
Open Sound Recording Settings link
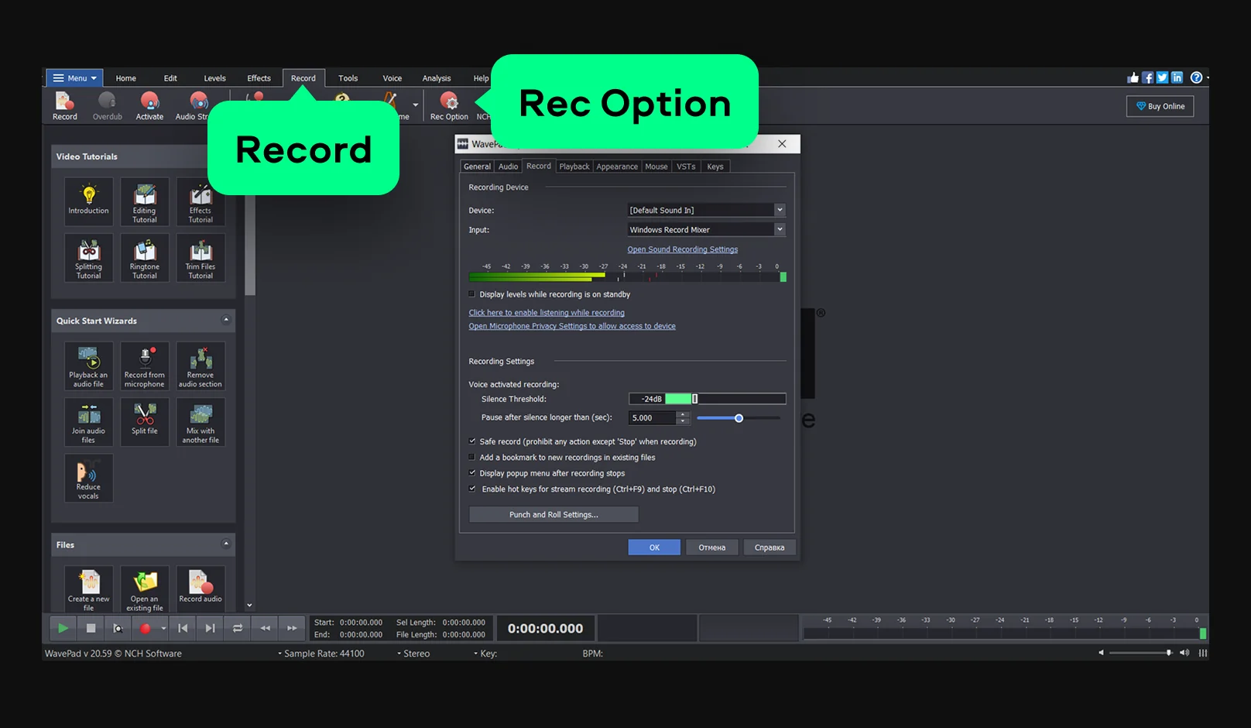(682, 249)
